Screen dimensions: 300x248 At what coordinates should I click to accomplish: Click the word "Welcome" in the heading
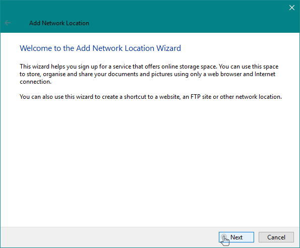pos(36,48)
